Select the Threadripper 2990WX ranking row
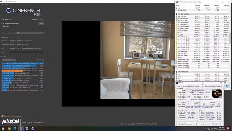This screenshot has height=131, width=232. coord(23,63)
